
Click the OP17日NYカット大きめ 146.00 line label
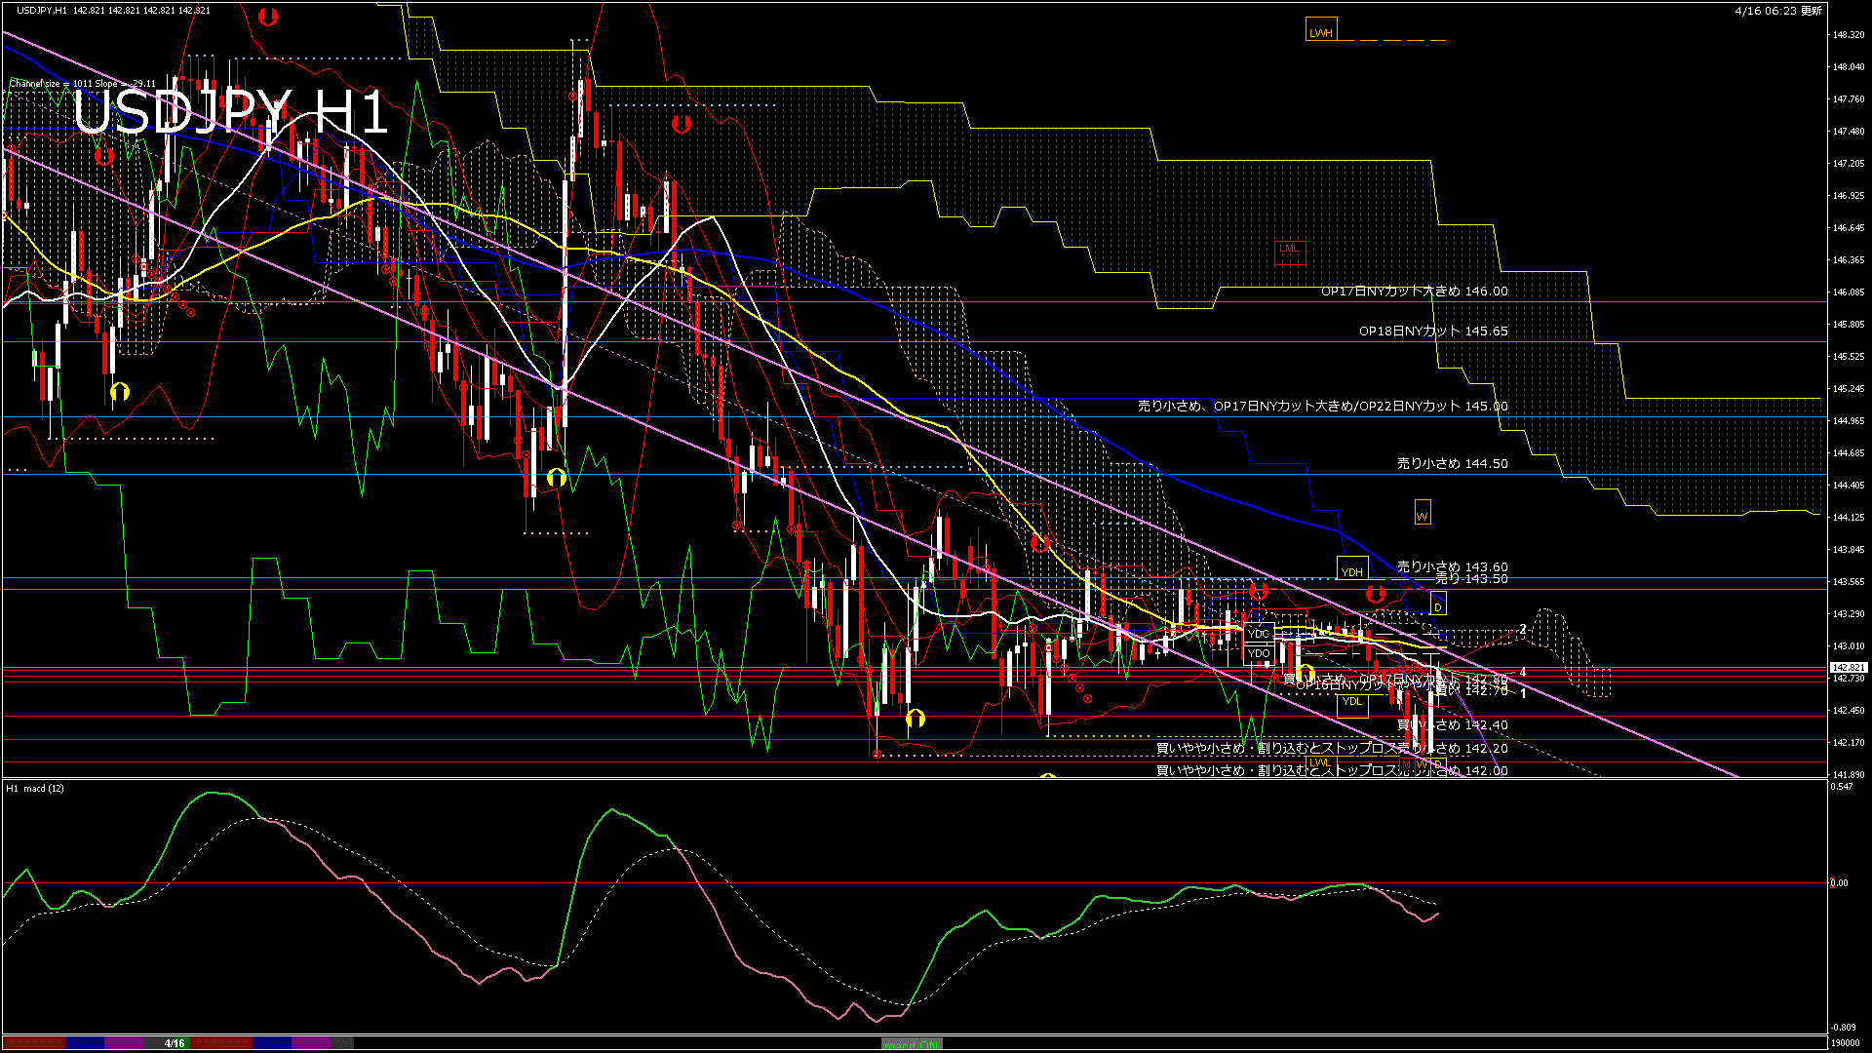1415,292
